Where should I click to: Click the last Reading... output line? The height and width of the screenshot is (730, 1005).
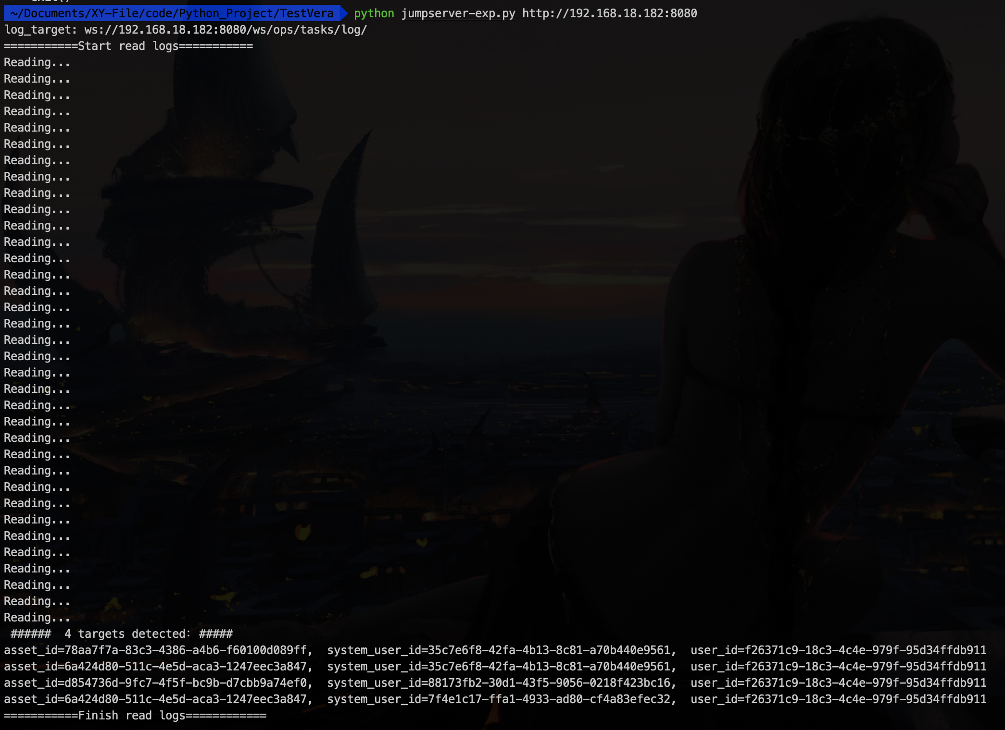(x=37, y=618)
